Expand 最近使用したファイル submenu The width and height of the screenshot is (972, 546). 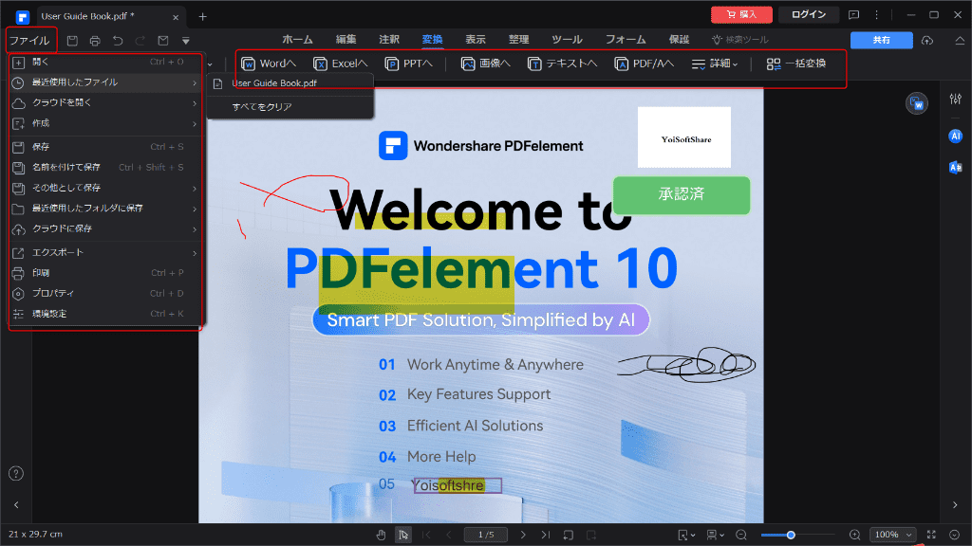105,82
